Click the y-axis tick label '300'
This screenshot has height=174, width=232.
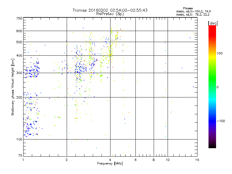coord(19,73)
